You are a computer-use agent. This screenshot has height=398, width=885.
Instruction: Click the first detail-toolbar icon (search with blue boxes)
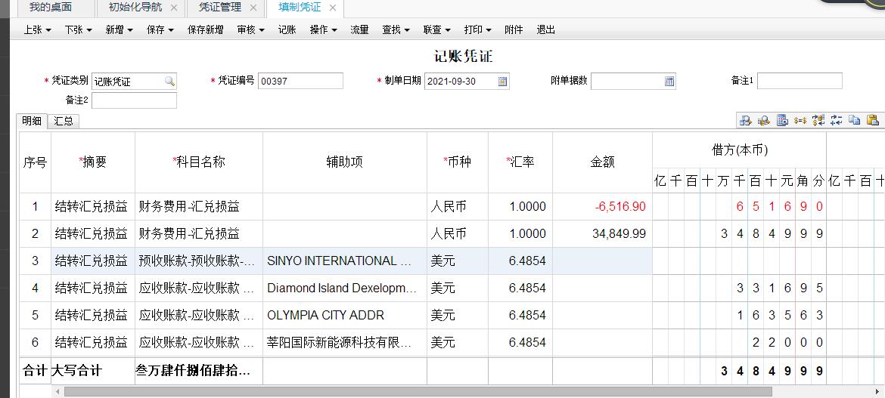click(x=746, y=120)
